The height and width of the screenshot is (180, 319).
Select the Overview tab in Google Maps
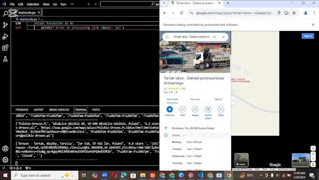(172, 99)
